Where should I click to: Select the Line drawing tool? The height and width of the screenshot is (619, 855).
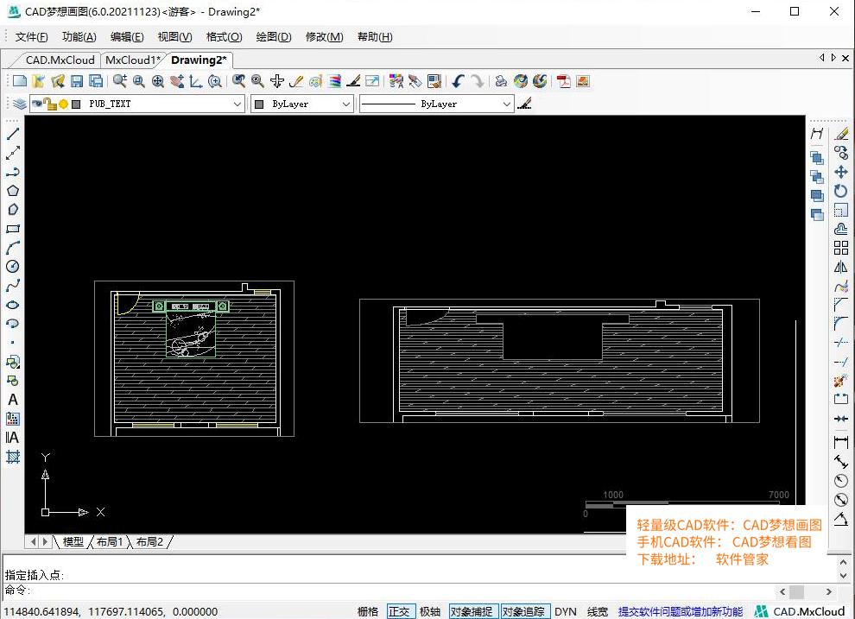(x=13, y=134)
